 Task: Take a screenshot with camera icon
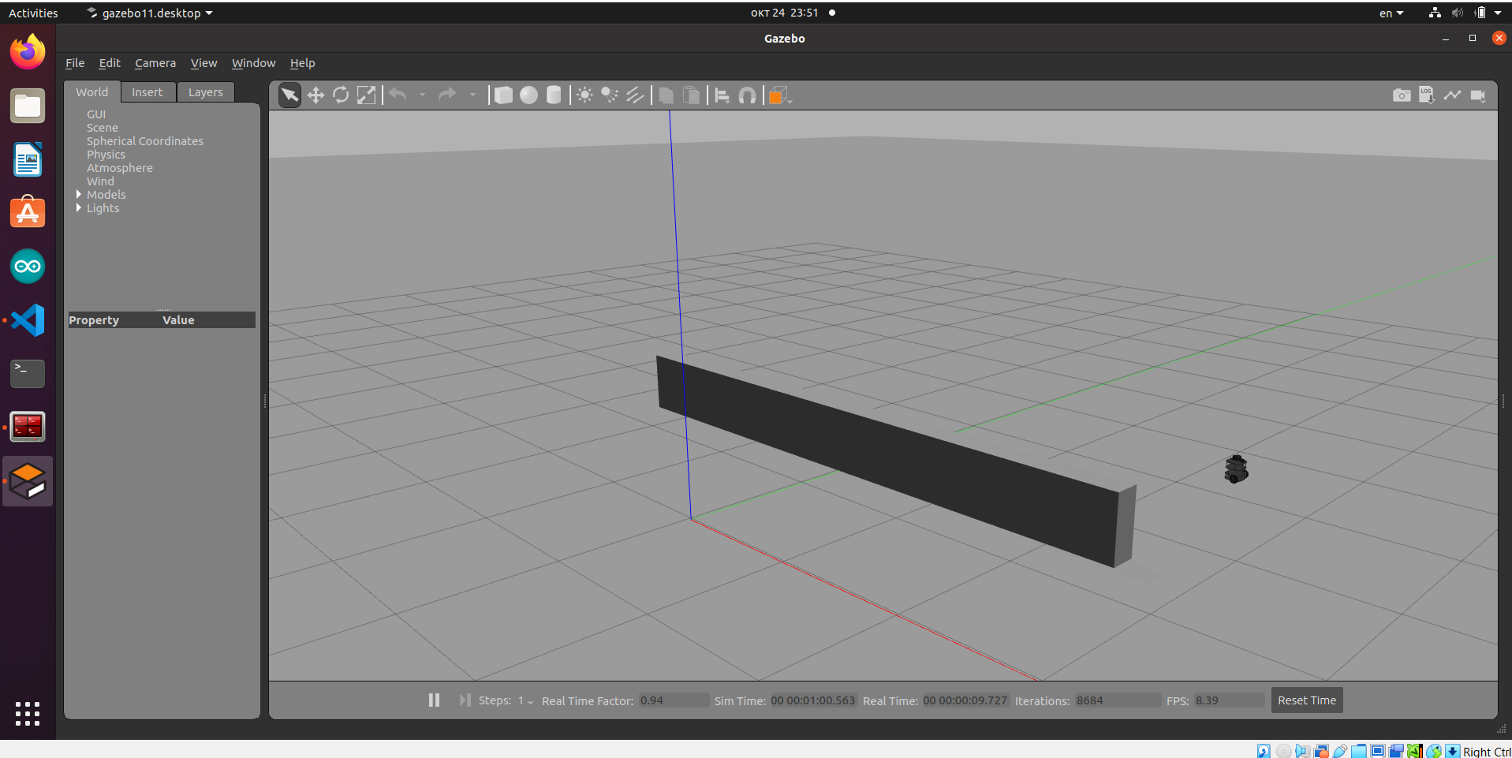coord(1401,95)
